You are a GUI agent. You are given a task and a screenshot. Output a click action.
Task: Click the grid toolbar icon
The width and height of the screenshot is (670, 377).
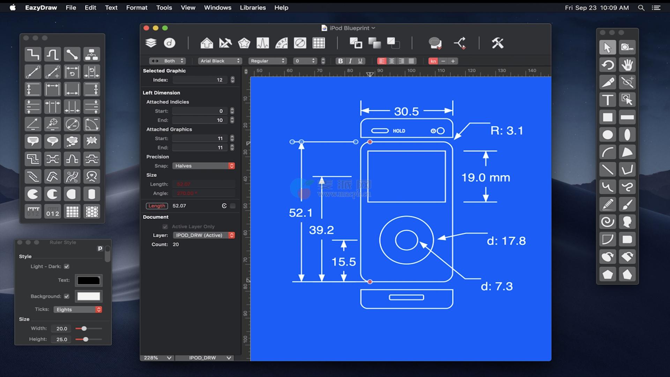coord(319,43)
